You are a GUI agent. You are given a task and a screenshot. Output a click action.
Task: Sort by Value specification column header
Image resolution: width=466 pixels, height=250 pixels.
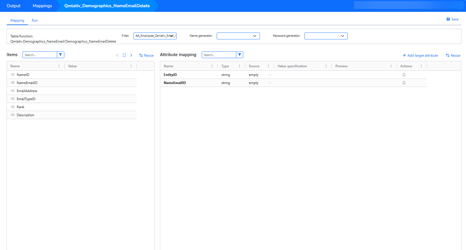point(292,66)
